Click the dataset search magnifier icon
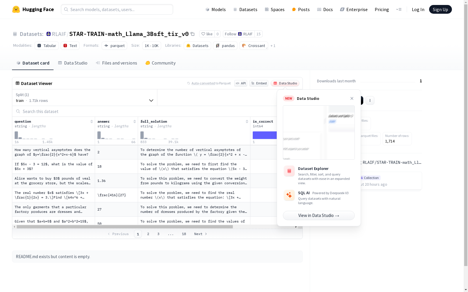Image resolution: width=468 pixels, height=292 pixels. pyautogui.click(x=18, y=111)
